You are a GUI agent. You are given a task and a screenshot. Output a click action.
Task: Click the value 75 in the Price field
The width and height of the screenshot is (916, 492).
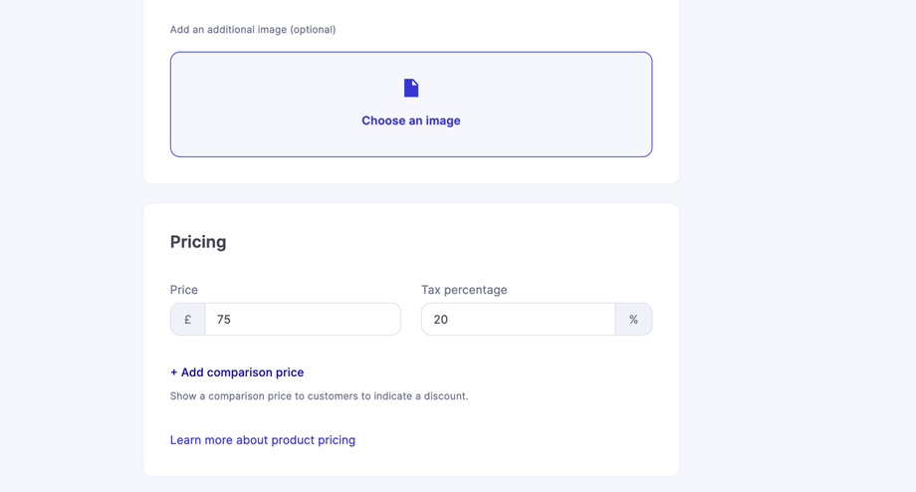[x=224, y=320]
